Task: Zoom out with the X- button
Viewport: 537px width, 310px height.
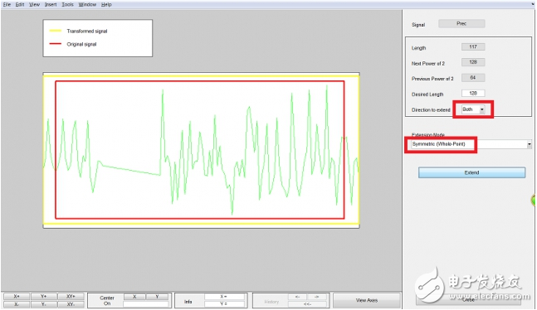Action: (17, 304)
